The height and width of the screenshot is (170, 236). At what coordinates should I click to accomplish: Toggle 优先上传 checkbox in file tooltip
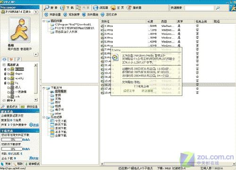[x=136, y=86]
